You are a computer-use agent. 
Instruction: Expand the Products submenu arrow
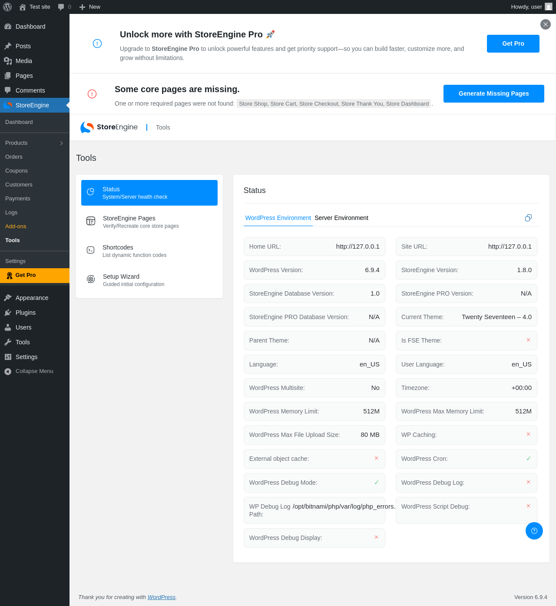click(x=61, y=143)
